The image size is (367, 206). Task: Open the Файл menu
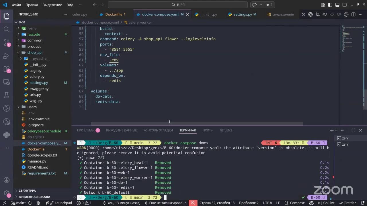click(x=16, y=5)
